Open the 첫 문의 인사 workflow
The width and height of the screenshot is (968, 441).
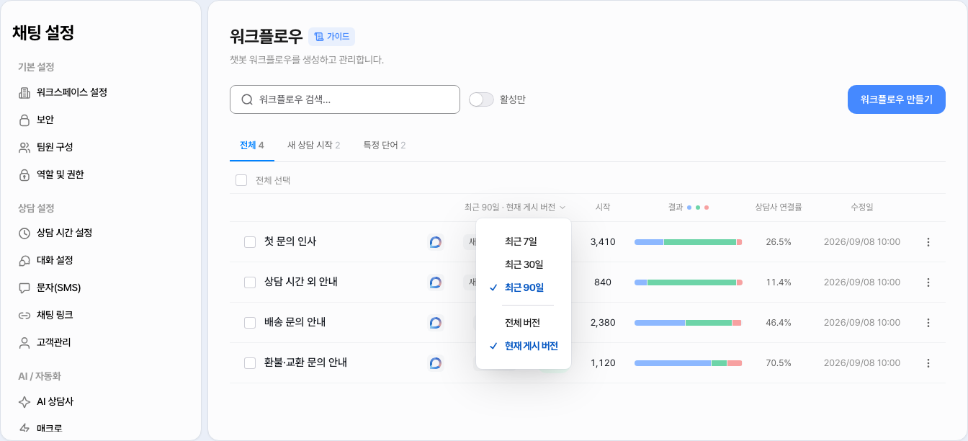pos(290,242)
